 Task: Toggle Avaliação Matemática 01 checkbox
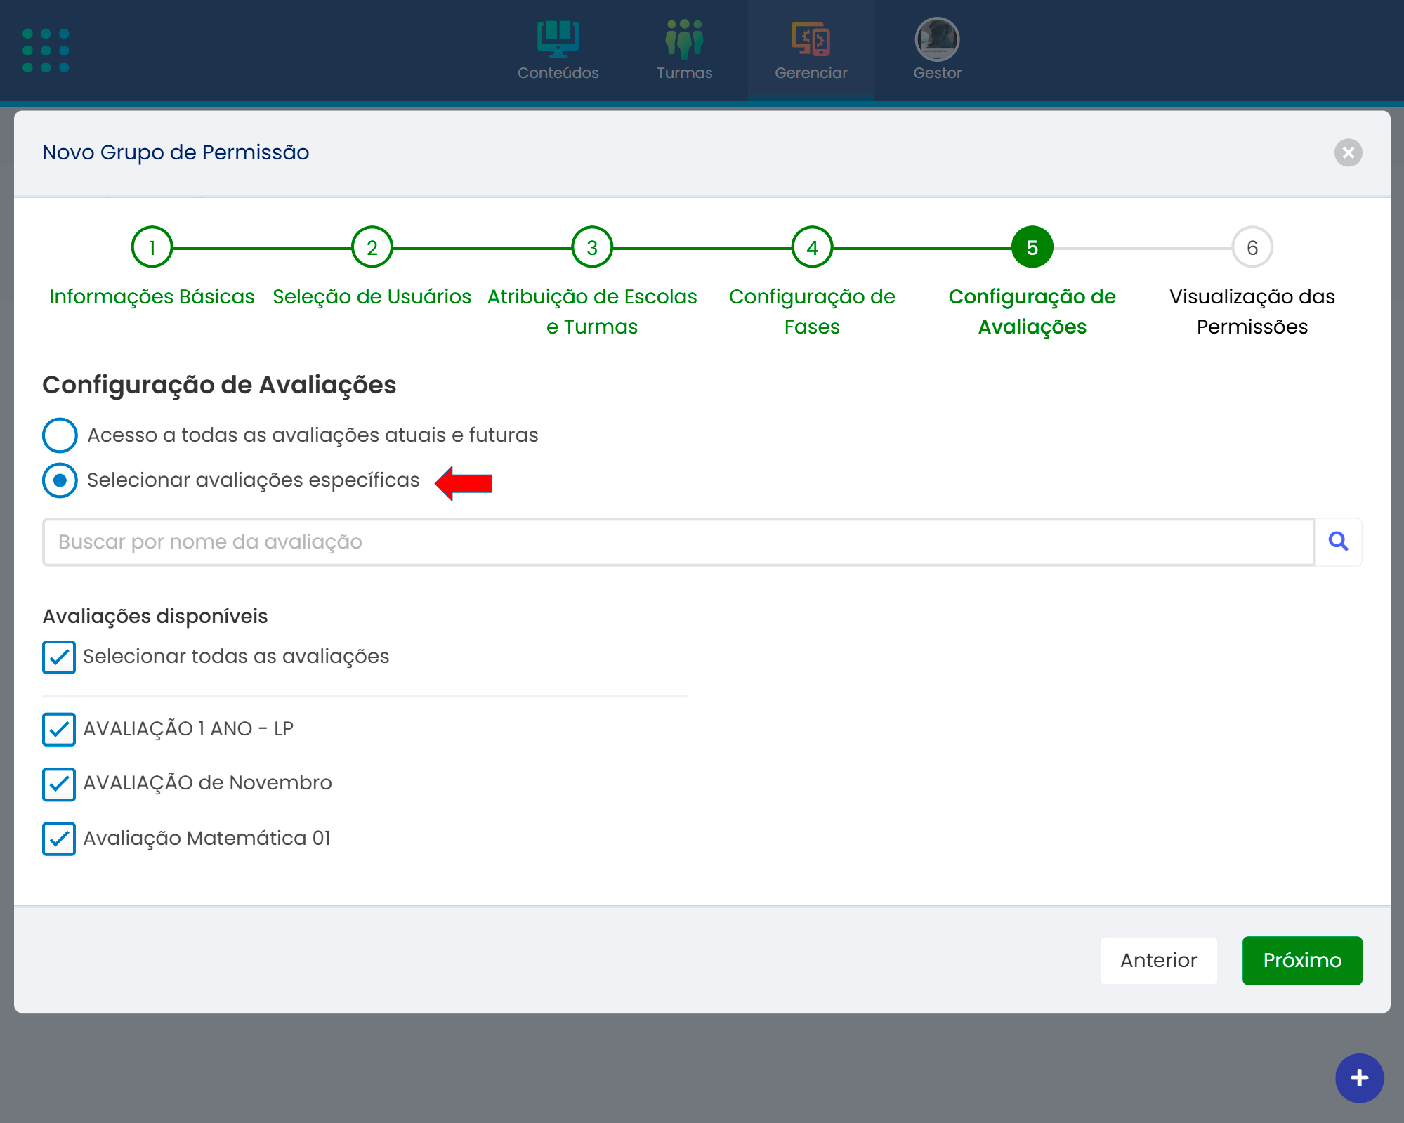pyautogui.click(x=59, y=839)
